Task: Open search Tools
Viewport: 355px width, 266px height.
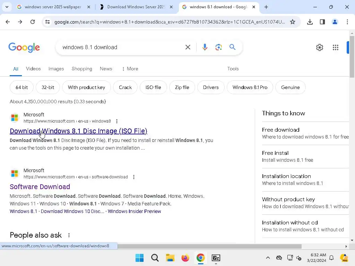Action: pyautogui.click(x=233, y=69)
